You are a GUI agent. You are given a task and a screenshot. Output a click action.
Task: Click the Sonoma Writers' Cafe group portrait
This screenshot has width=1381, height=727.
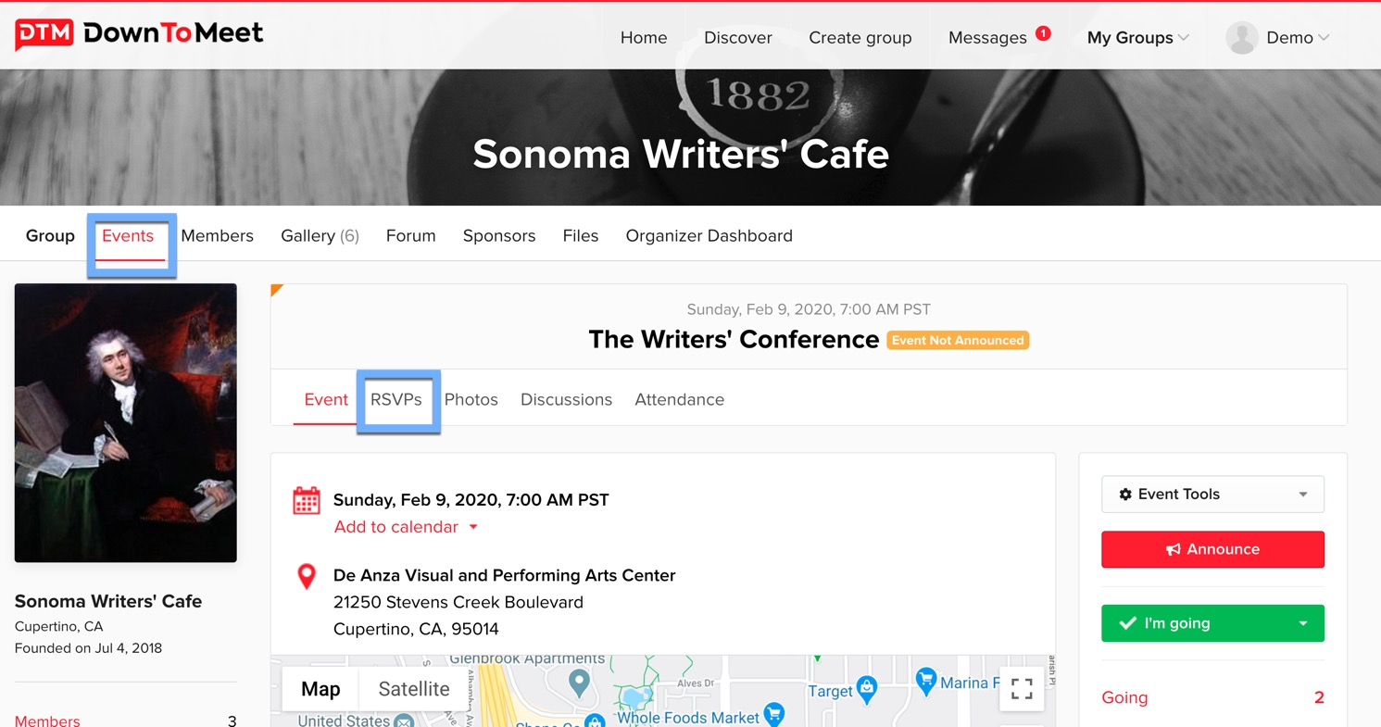pyautogui.click(x=126, y=422)
